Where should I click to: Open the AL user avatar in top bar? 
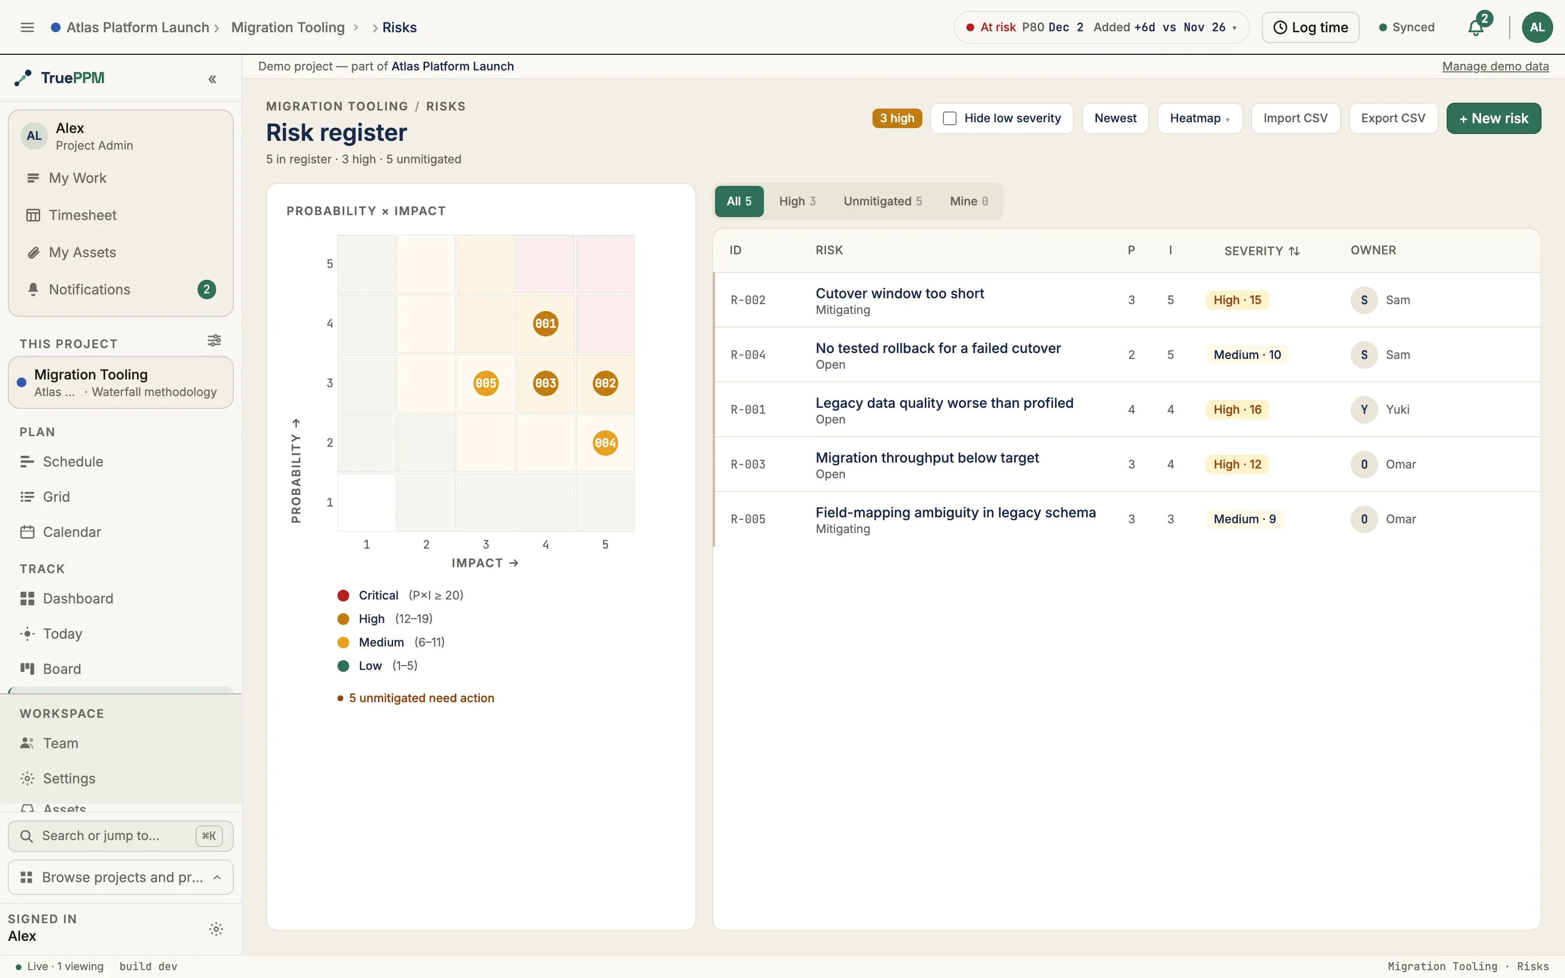pos(1537,27)
